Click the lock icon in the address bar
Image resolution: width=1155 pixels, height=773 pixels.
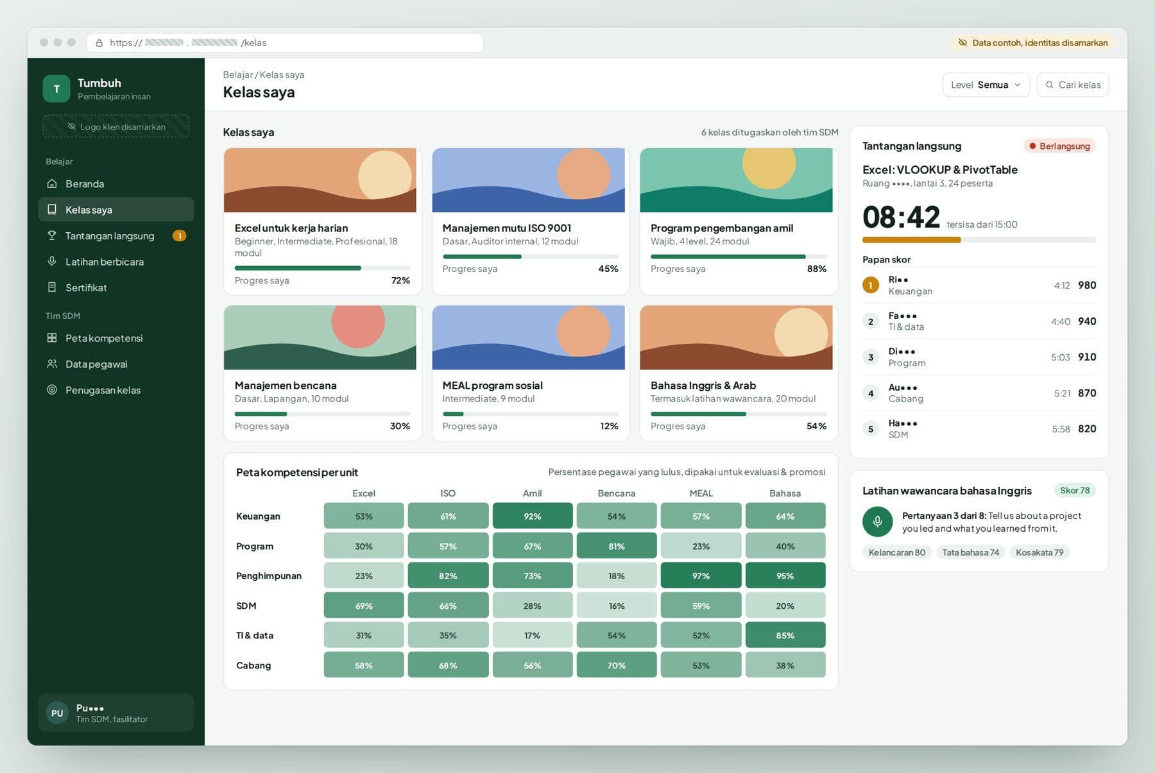99,43
